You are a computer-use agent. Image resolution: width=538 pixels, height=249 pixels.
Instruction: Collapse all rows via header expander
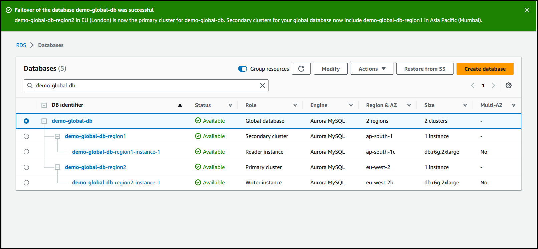(44, 105)
